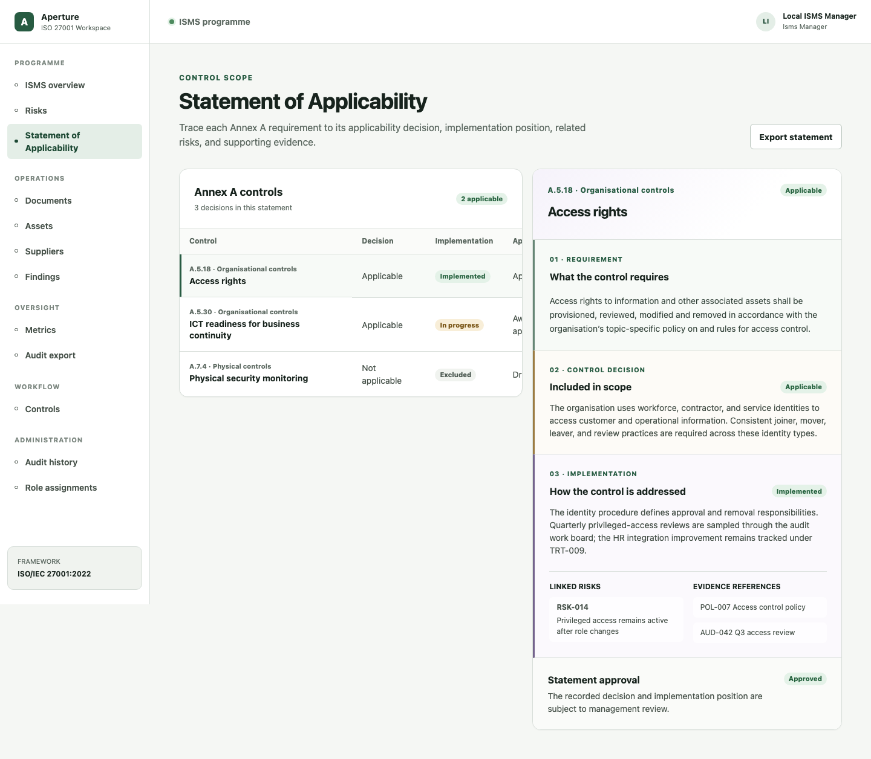
Task: Click Applicable badge in Access rights header
Action: tap(803, 190)
